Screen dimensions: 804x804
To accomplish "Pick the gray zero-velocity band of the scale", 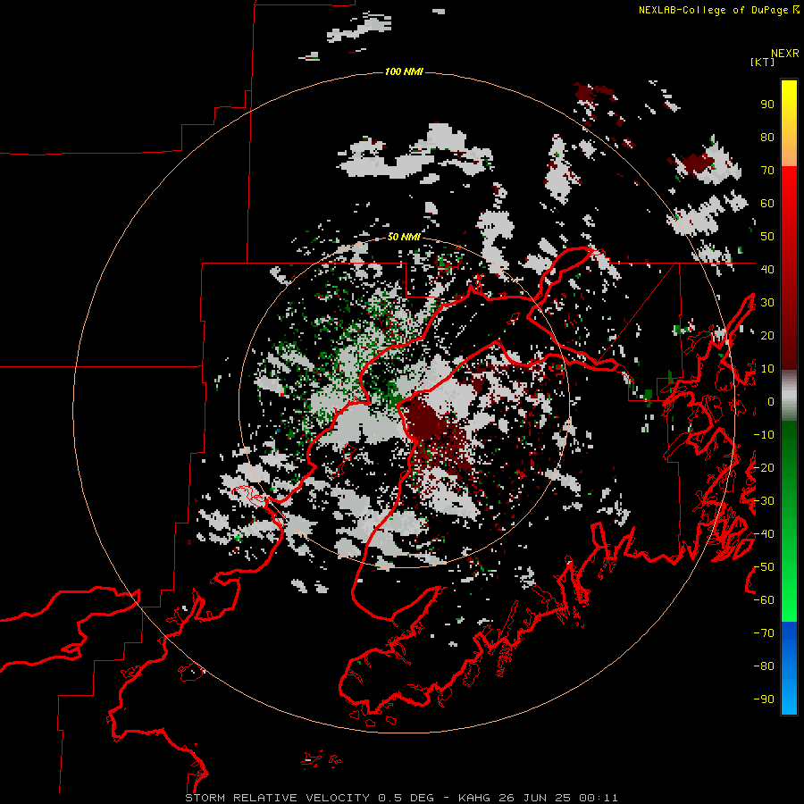I will (x=789, y=396).
